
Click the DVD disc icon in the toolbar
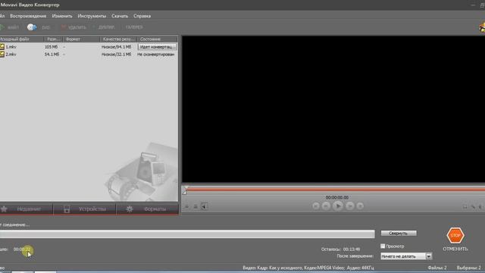tap(32, 27)
